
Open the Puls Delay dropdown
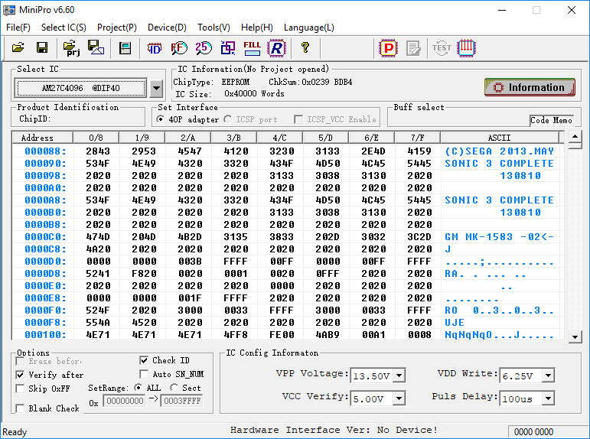click(549, 398)
